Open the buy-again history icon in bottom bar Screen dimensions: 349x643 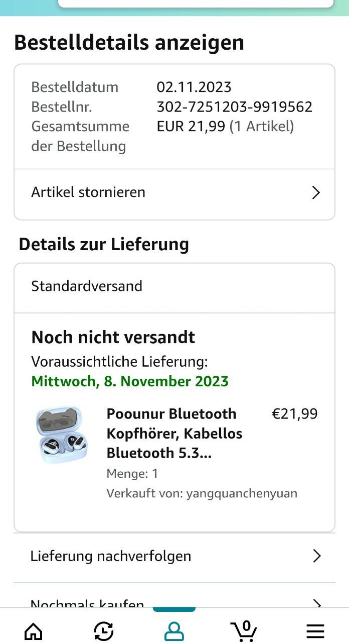coord(104,631)
